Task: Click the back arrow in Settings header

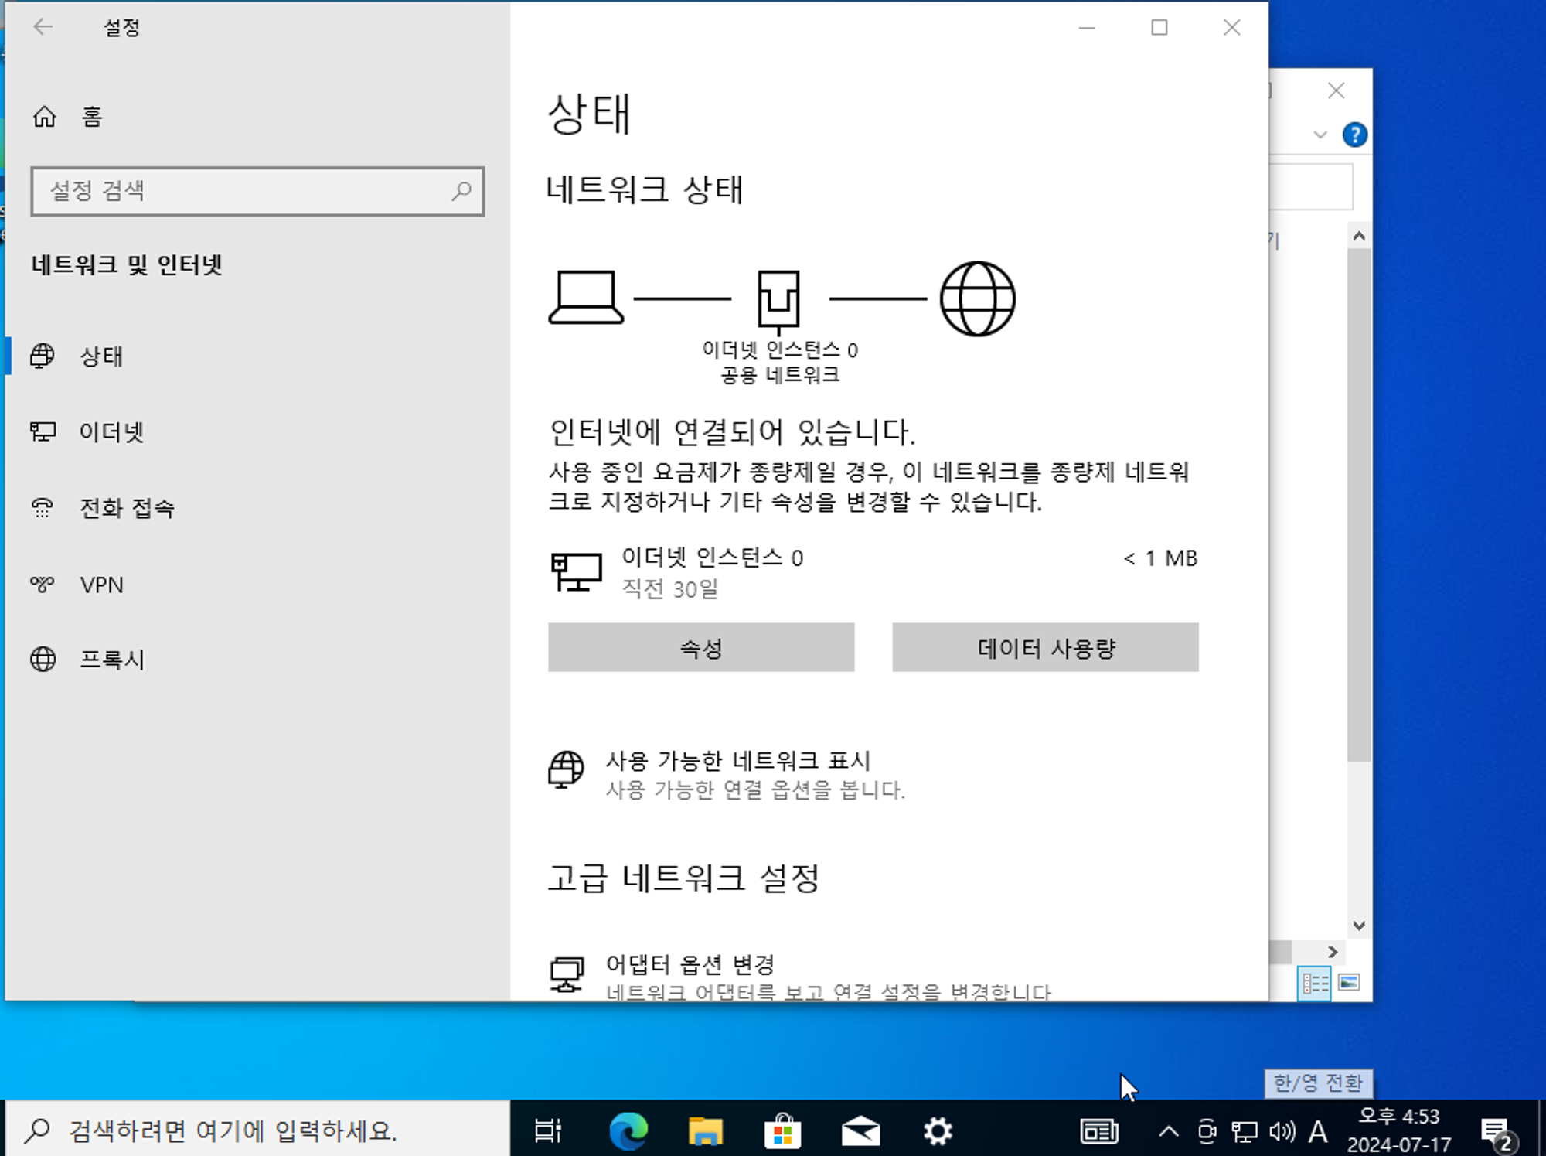Action: point(43,28)
